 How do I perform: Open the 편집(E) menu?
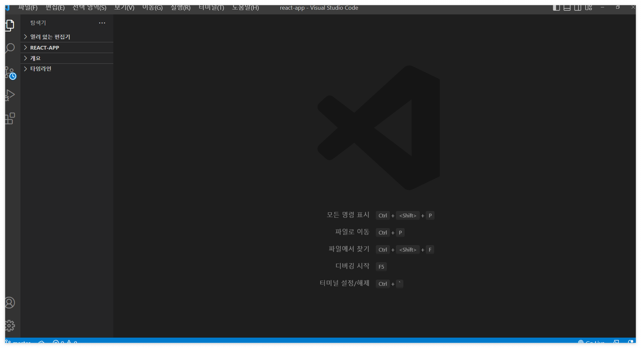point(55,8)
